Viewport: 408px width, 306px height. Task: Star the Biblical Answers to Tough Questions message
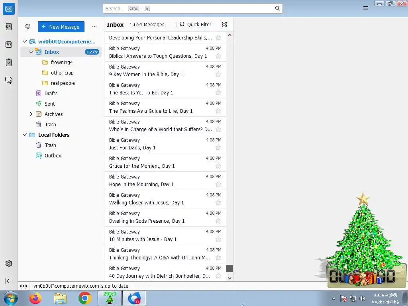[x=218, y=56]
